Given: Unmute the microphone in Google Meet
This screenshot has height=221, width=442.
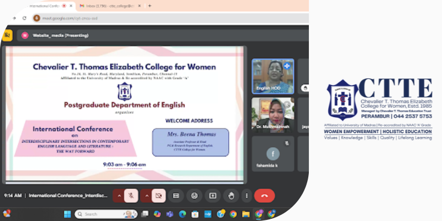Looking at the screenshot, I should click(x=131, y=196).
